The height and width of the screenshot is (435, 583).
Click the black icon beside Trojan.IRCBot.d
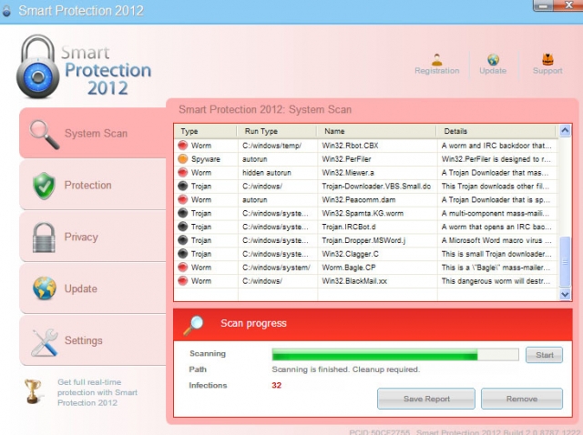click(182, 227)
